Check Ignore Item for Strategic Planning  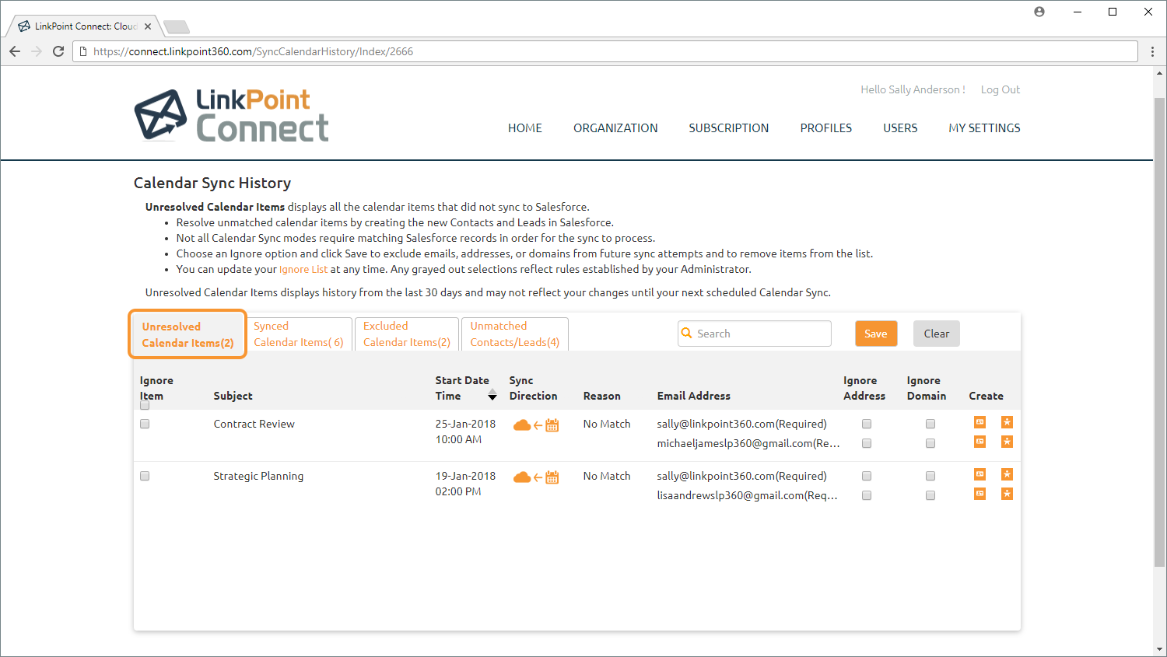point(145,476)
